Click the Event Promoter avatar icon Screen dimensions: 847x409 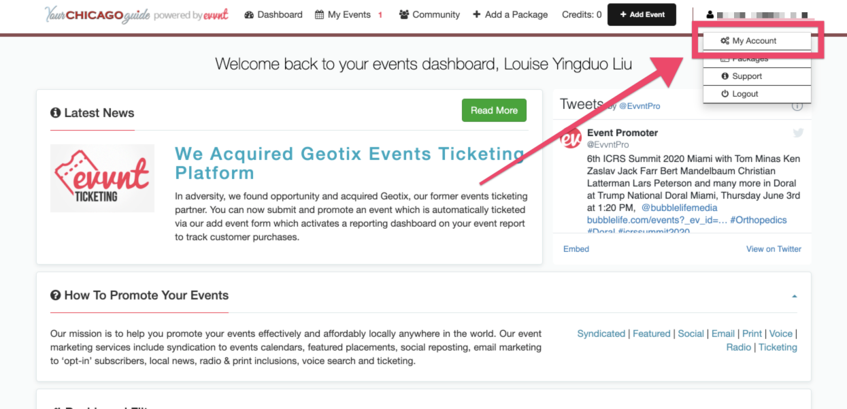coord(570,138)
